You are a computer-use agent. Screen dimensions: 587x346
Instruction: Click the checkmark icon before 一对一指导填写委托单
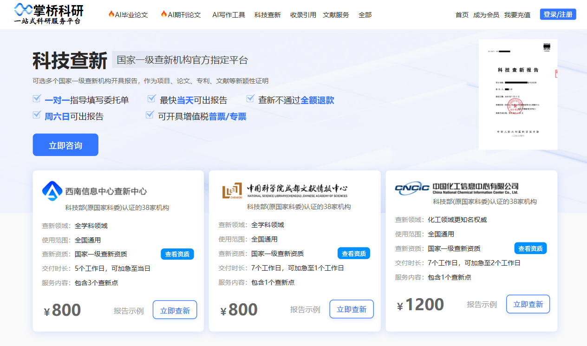click(x=37, y=98)
